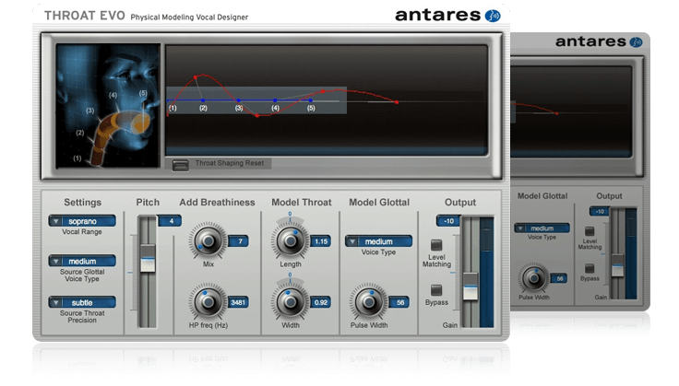Click the Length value field 1.15
Viewport: 679px width, 386px height.
click(321, 241)
